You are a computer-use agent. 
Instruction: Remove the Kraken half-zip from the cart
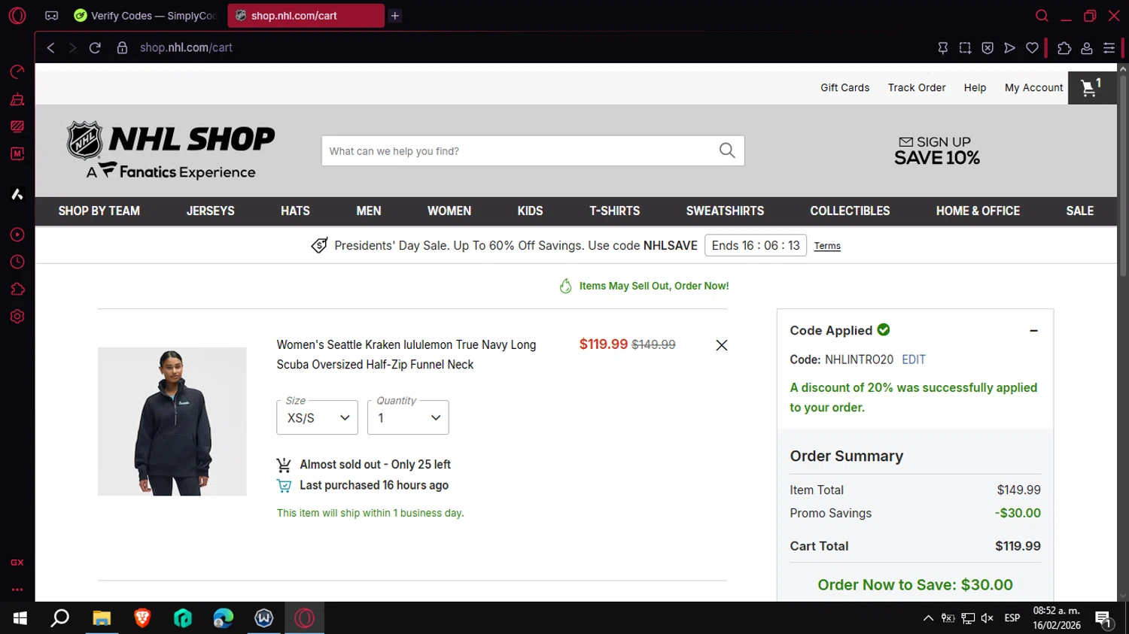point(721,345)
